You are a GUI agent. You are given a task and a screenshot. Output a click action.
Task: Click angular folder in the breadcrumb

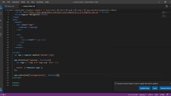pyautogui.click(x=38, y=10)
